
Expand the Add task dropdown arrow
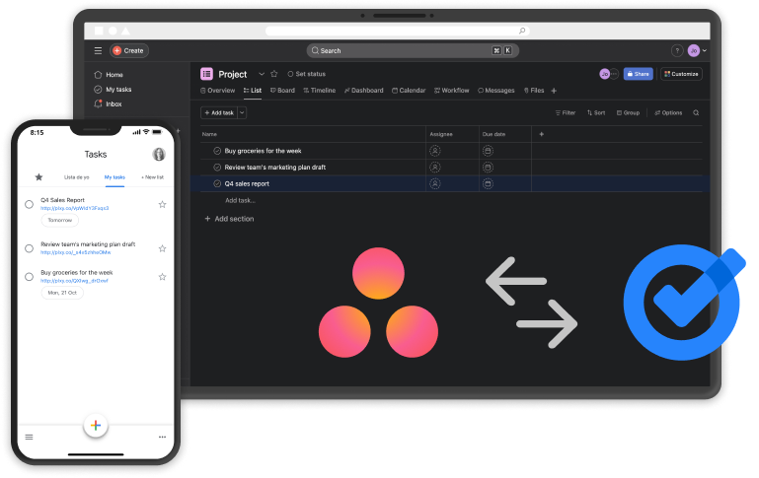[x=242, y=112]
